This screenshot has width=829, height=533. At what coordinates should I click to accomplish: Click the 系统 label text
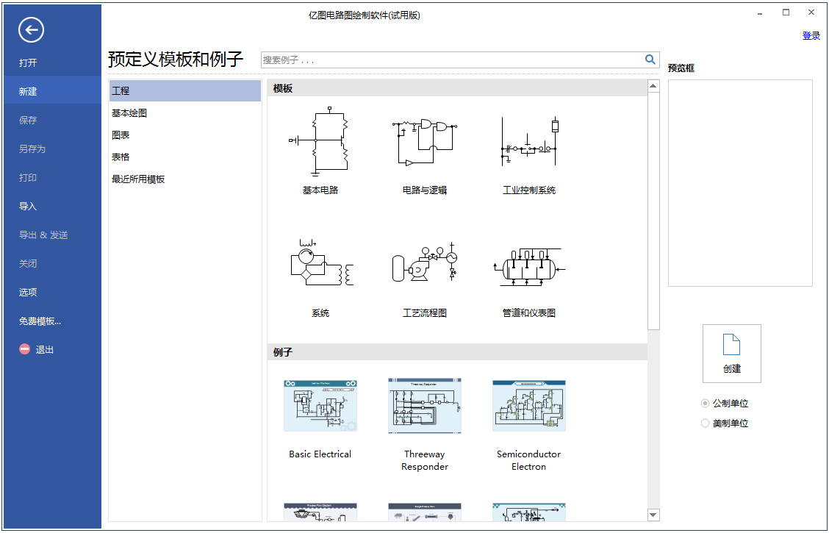[x=320, y=313]
